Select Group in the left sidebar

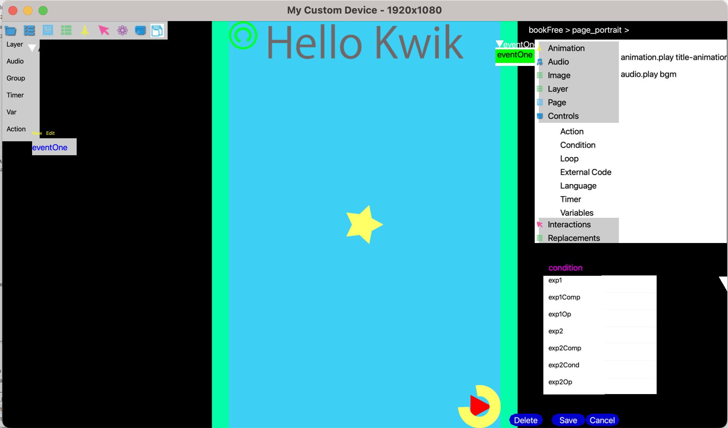(16, 78)
